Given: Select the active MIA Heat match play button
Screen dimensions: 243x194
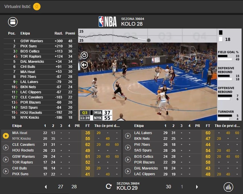Looking at the screenshot, I should tap(6, 136).
